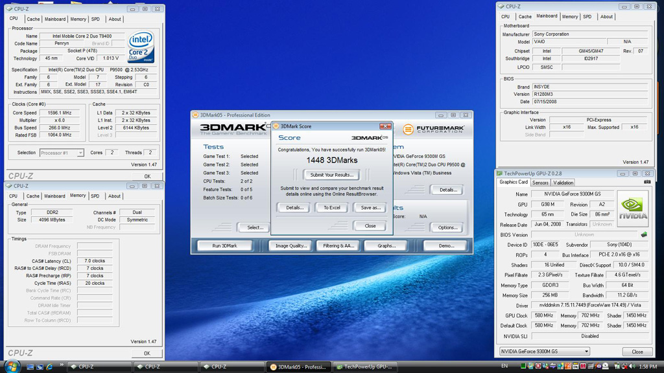Click 3DMark05 taskbar button
664x373 pixels.
(x=299, y=367)
